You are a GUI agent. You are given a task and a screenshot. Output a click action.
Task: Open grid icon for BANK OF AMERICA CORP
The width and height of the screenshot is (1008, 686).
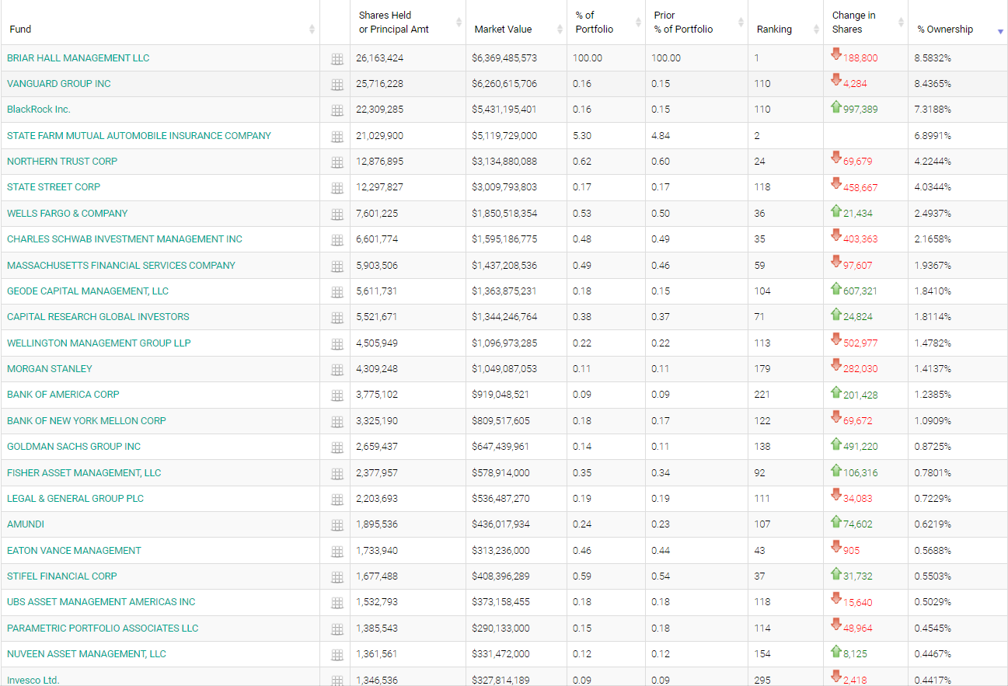(x=337, y=395)
